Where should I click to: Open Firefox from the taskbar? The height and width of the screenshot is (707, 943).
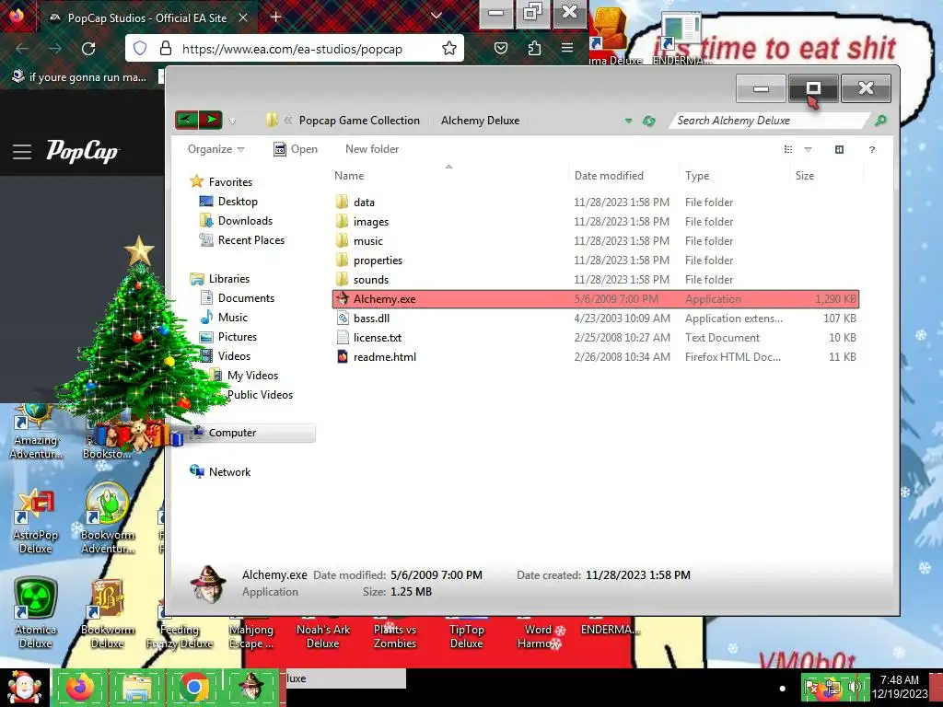(81, 687)
